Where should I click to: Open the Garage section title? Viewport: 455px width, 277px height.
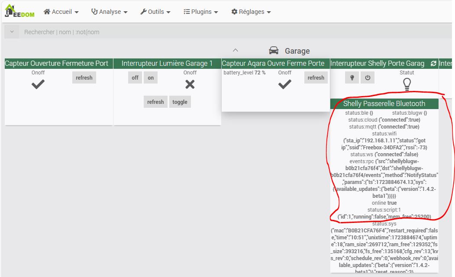[297, 51]
